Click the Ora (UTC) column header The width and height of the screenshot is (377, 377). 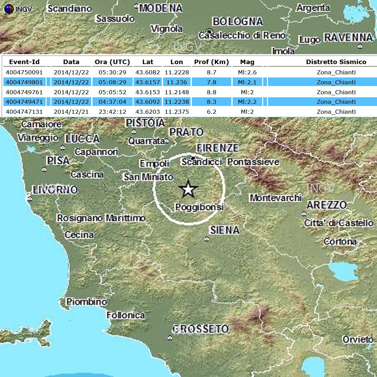tap(112, 62)
